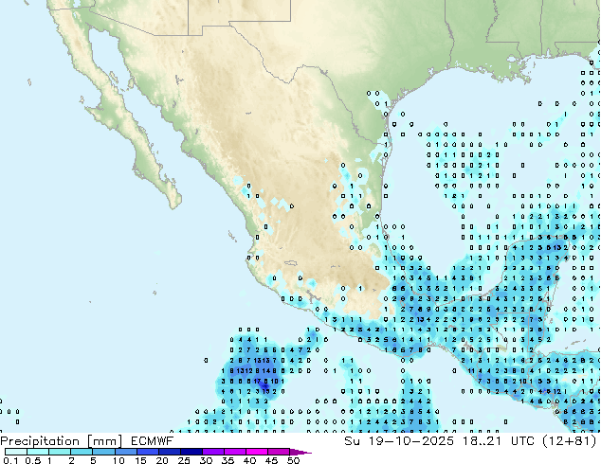This screenshot has height=464, width=601.
Task: Click the "19-10-2025" date text
Action: click(410, 441)
